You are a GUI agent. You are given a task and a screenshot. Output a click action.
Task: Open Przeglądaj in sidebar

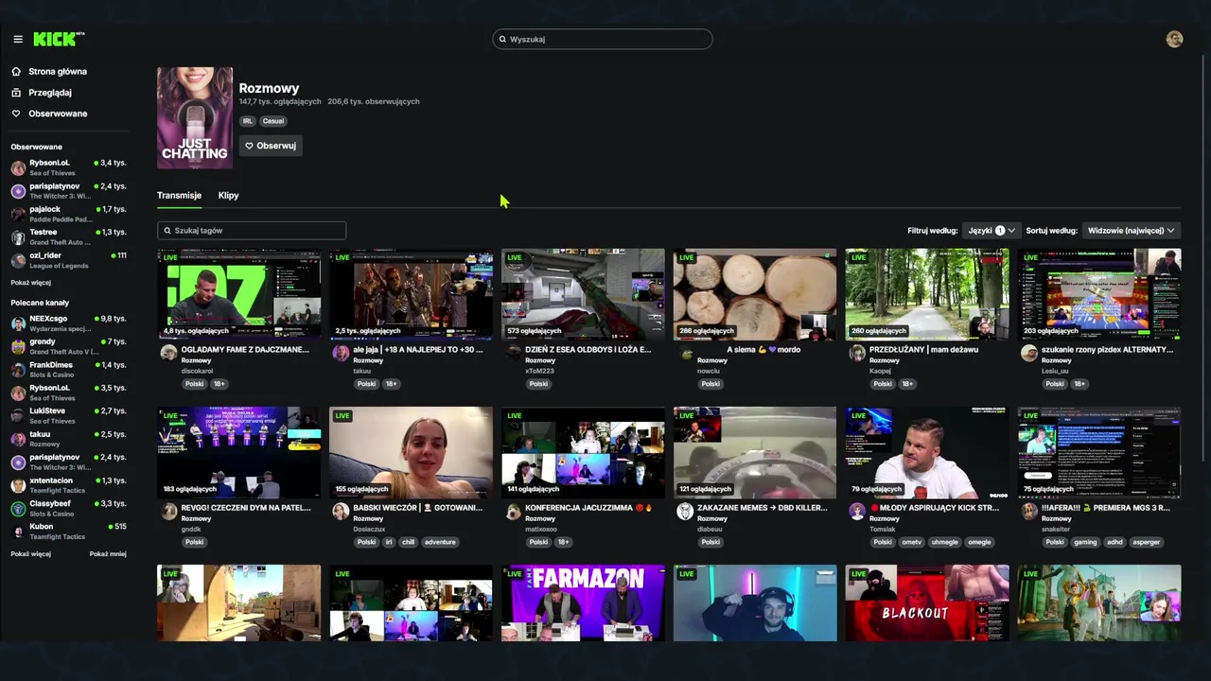[x=50, y=93]
